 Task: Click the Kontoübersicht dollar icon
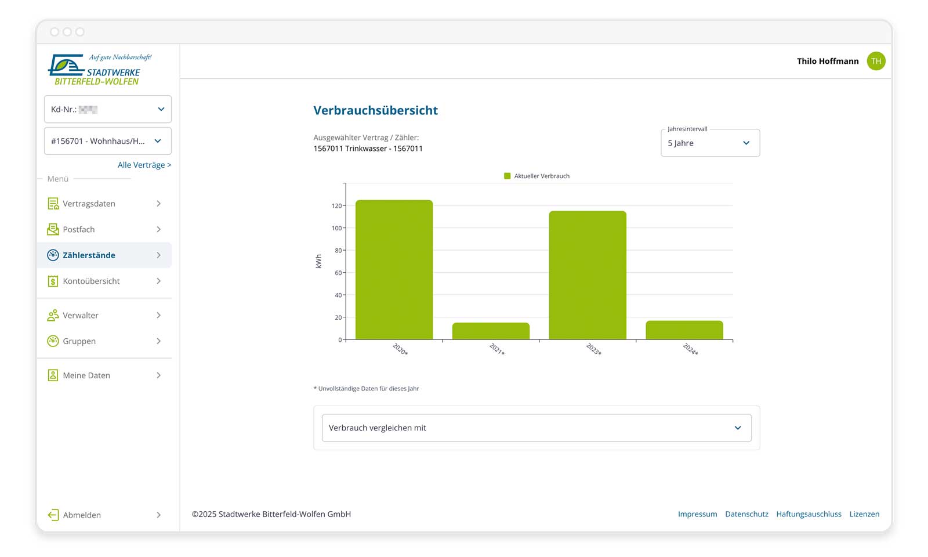[53, 281]
